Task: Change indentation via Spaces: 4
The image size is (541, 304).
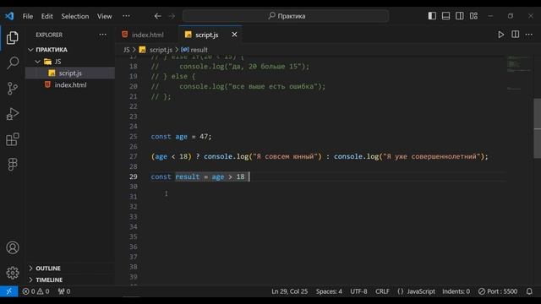Action: [x=329, y=291]
